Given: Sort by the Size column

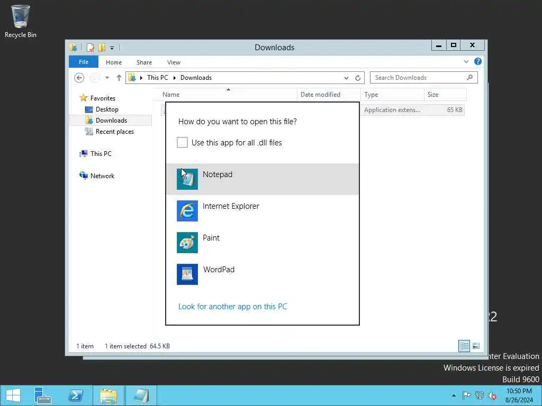Looking at the screenshot, I should (445, 95).
